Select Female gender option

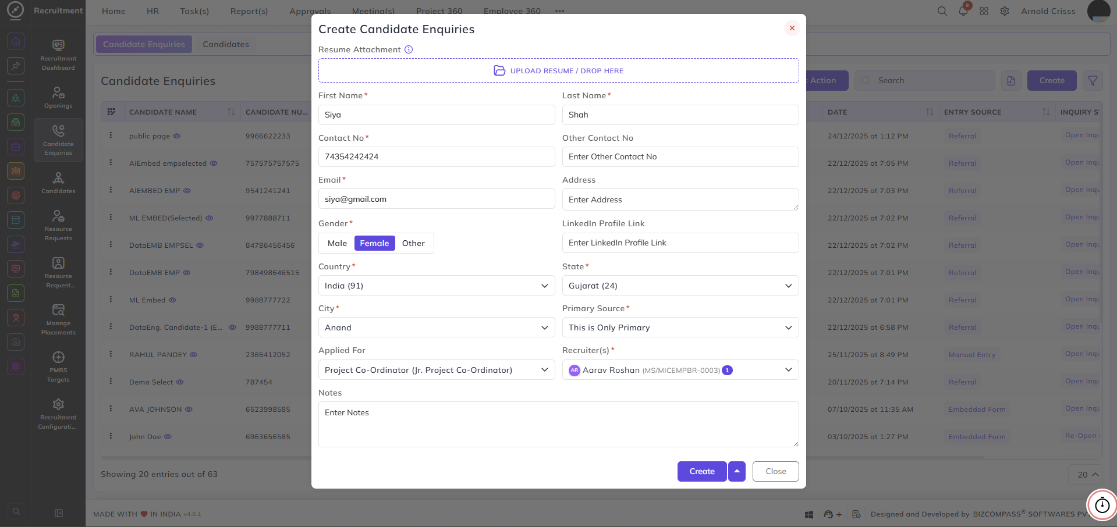click(374, 243)
